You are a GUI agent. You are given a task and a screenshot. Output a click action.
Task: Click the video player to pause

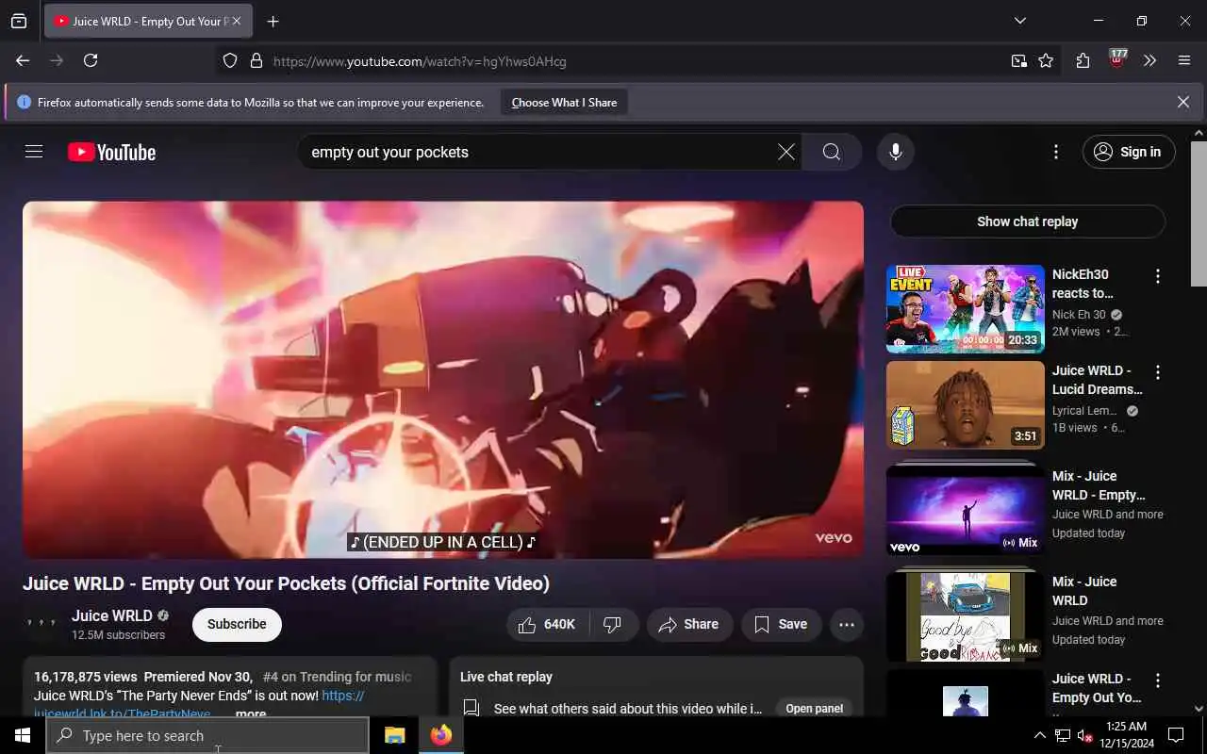443,379
